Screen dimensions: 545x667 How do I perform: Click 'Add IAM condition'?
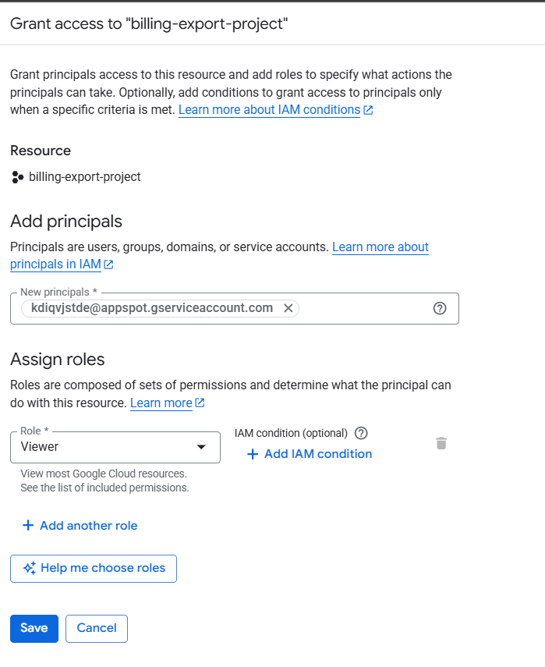tap(310, 454)
